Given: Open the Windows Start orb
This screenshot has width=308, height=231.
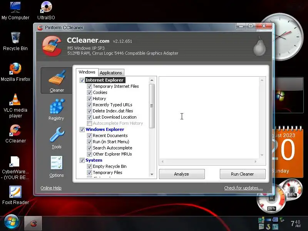Looking at the screenshot, I should pyautogui.click(x=12, y=222).
